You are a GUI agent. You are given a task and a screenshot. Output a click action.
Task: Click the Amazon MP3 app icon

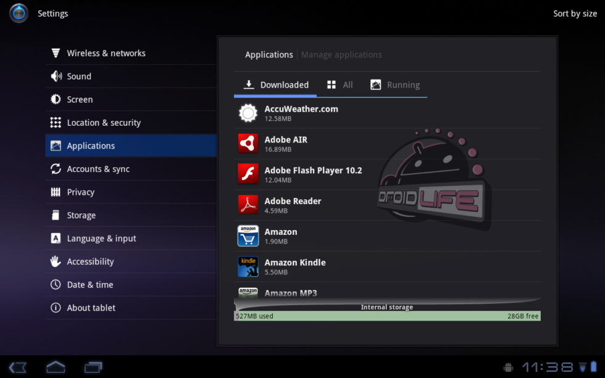click(248, 292)
